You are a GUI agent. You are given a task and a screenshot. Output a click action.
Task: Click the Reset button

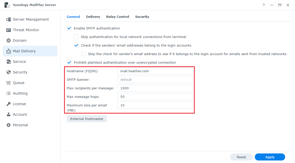click(241, 157)
